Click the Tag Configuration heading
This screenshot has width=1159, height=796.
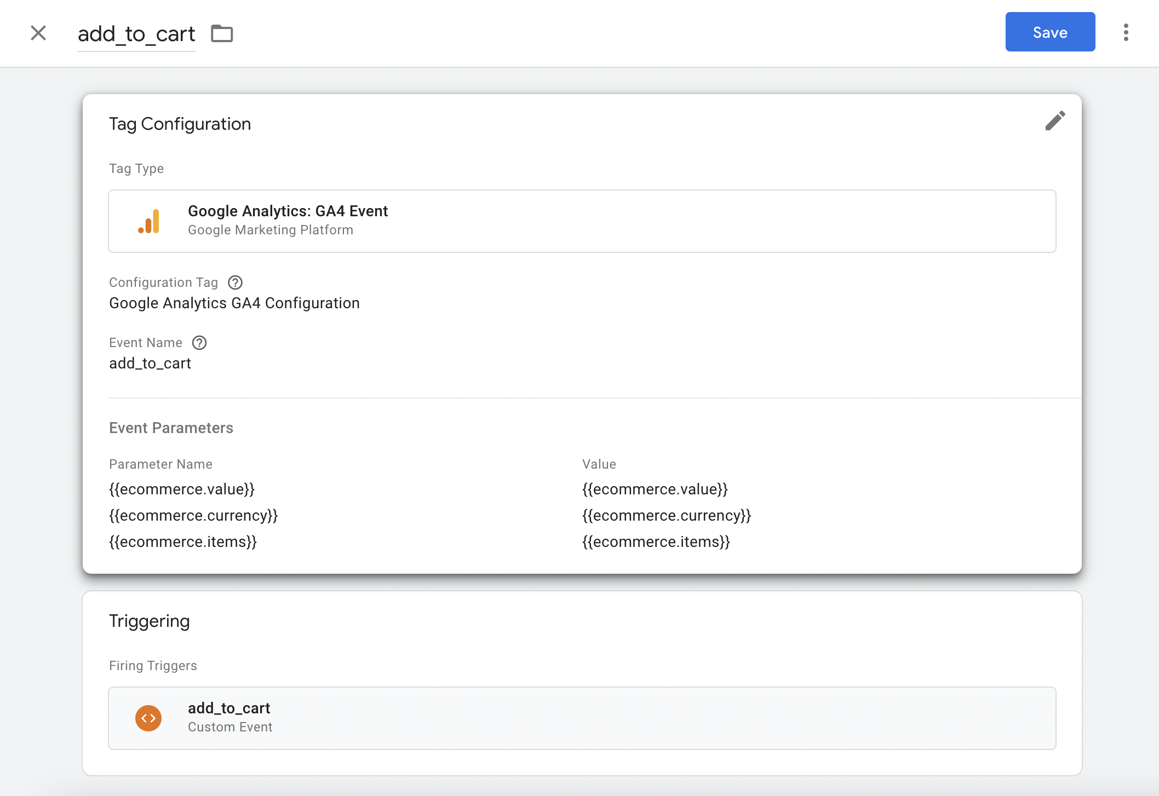[x=180, y=124]
